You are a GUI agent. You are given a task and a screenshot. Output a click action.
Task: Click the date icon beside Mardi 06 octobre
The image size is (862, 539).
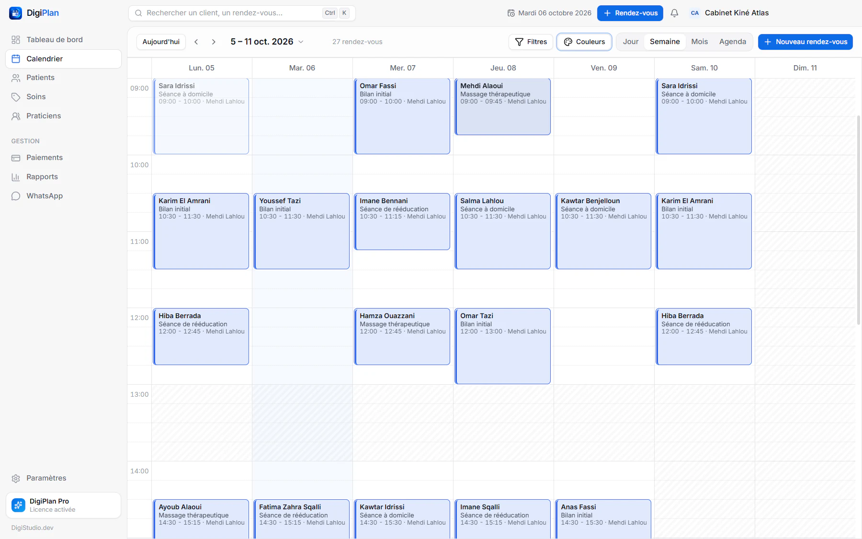point(511,13)
